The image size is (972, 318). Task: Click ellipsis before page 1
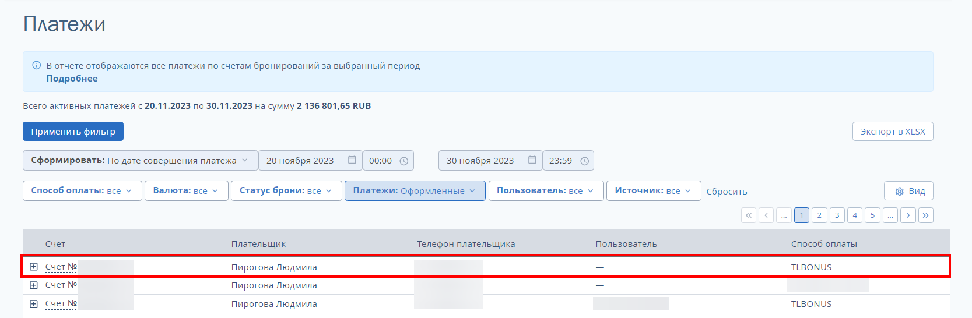coord(784,215)
